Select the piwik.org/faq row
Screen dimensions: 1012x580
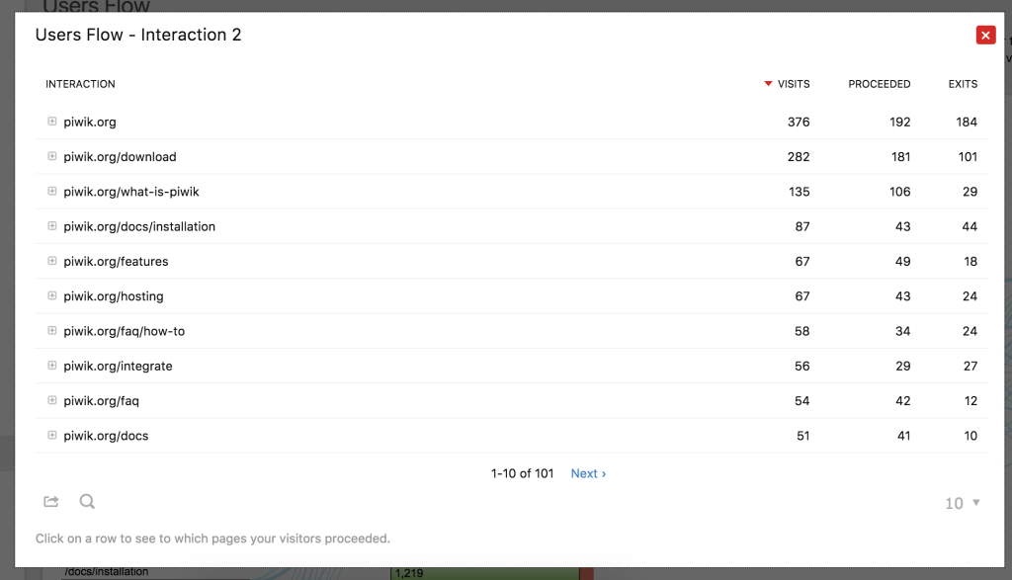(102, 401)
